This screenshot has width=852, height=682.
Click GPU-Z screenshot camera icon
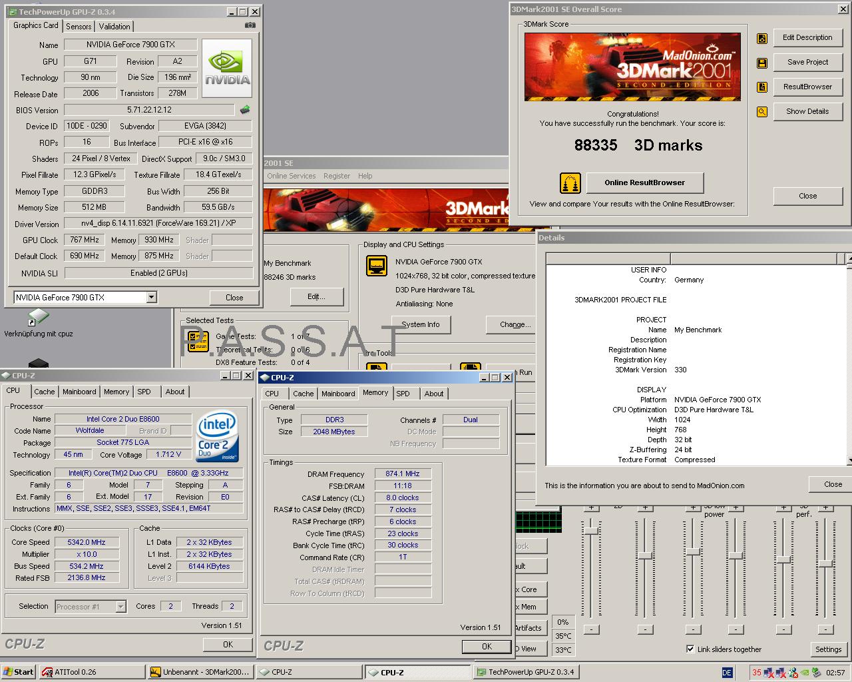[x=250, y=25]
